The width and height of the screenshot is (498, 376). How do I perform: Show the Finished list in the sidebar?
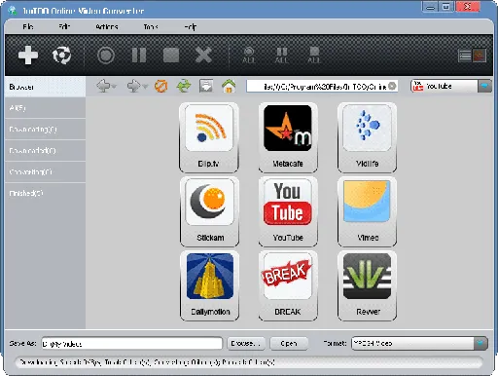[45, 193]
